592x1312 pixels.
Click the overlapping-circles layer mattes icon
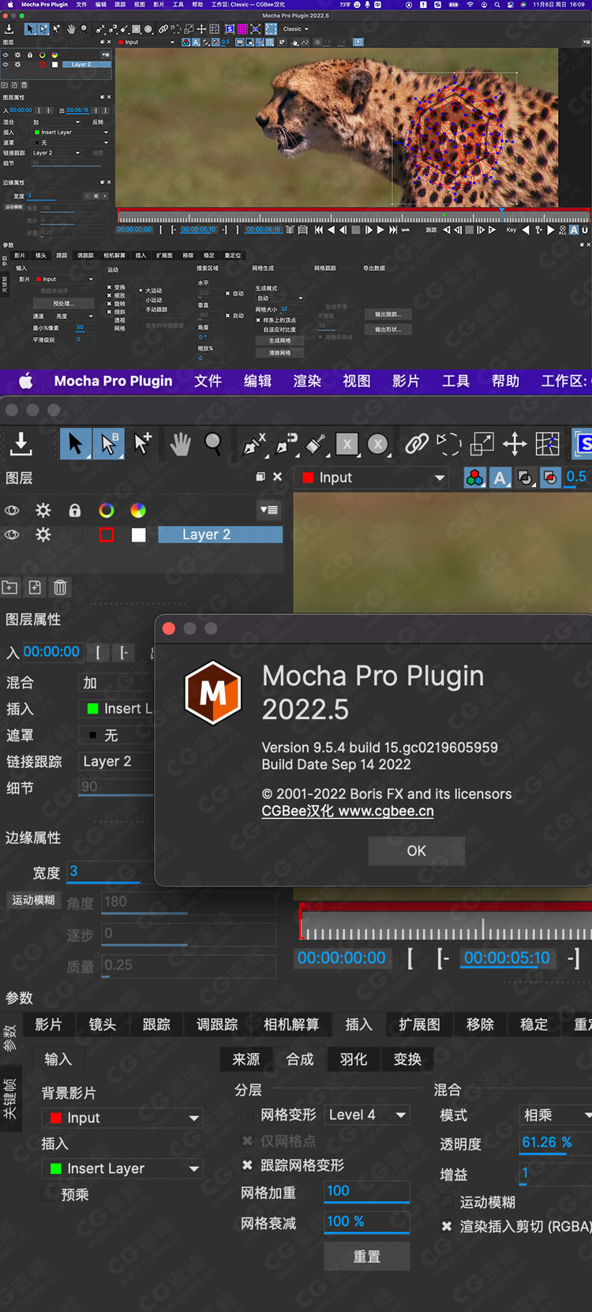coord(525,478)
